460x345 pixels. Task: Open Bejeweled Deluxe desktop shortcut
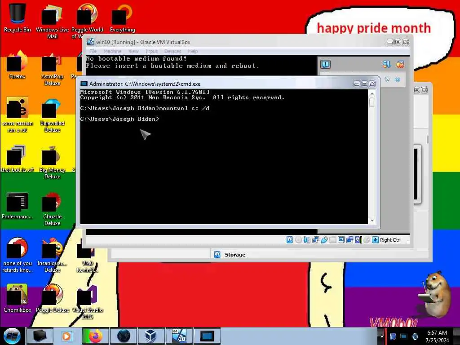(52, 115)
